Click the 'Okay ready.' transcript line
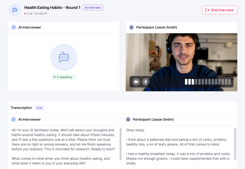 (136, 130)
